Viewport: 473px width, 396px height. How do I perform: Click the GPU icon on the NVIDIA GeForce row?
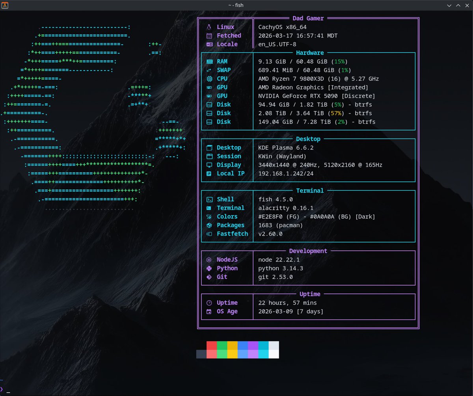(209, 96)
